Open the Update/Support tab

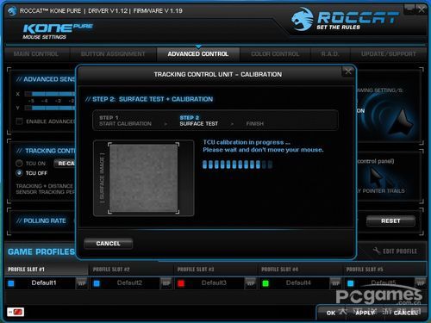389,54
